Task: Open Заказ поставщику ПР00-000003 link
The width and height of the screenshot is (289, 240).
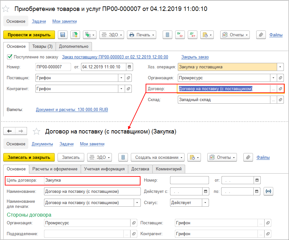Action: [x=115, y=57]
